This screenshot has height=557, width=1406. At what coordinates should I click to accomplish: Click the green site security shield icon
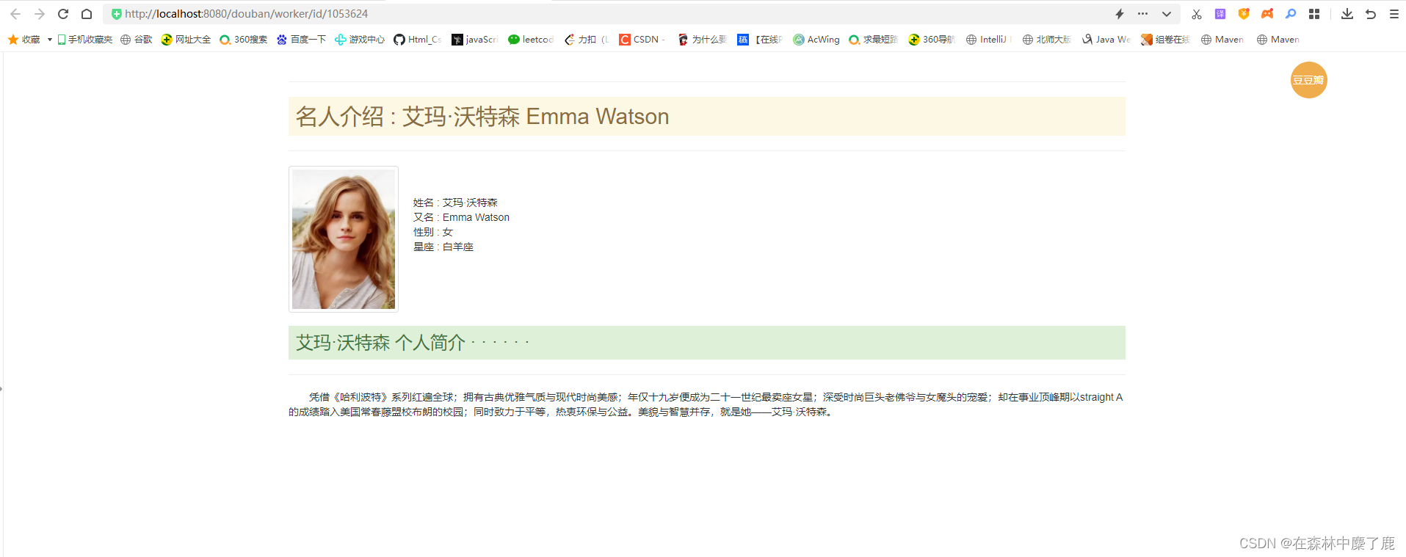pos(116,14)
